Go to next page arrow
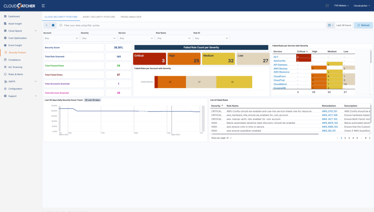Screen dimensions: 374x212 pyautogui.click(x=370, y=138)
